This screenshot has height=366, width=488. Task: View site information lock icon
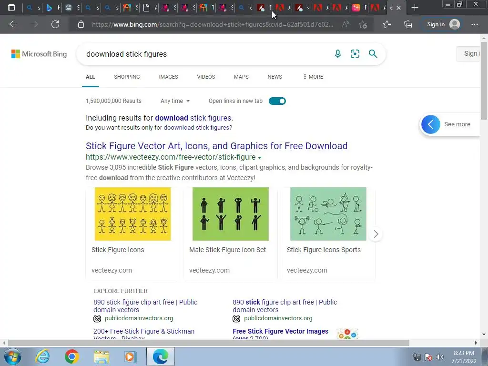(x=81, y=24)
